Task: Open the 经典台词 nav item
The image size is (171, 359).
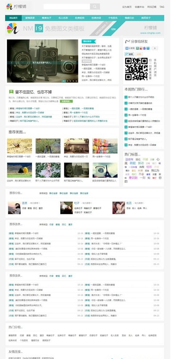Action: click(96, 18)
